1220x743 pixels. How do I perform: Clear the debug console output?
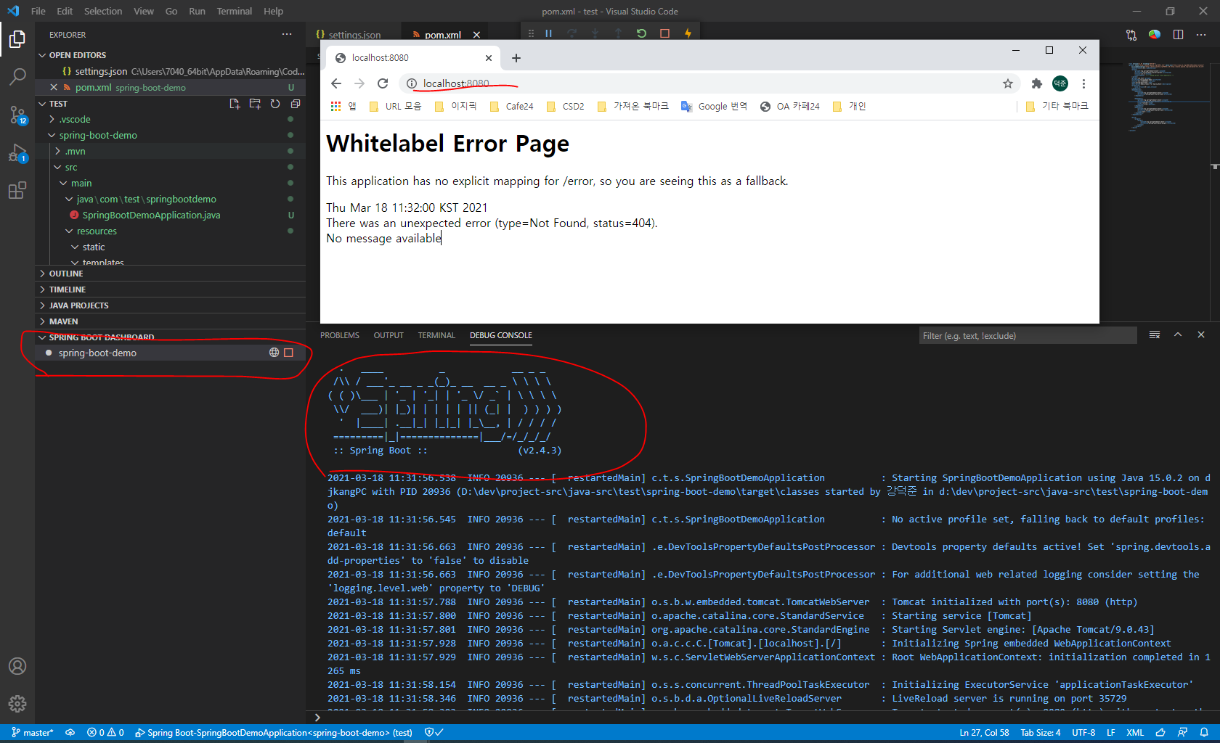1155,334
